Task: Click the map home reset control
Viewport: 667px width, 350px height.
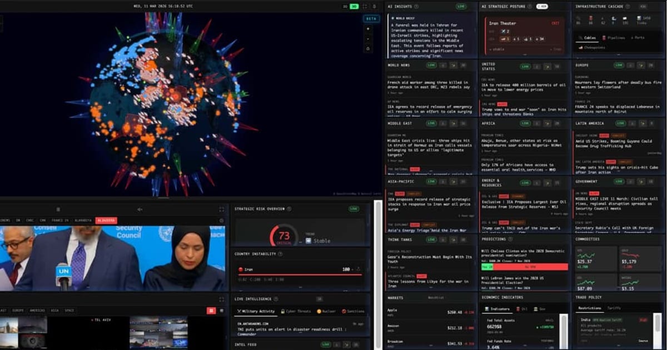Action: [x=367, y=48]
